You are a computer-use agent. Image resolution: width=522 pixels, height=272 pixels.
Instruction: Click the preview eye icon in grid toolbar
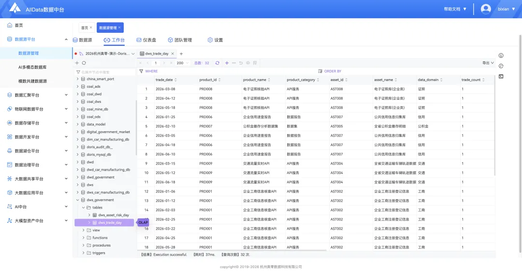coord(247,63)
